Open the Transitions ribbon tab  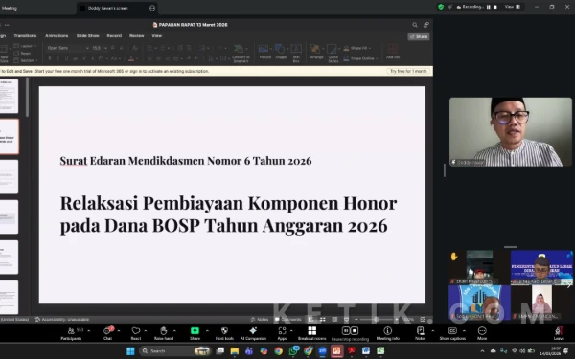pyautogui.click(x=25, y=36)
